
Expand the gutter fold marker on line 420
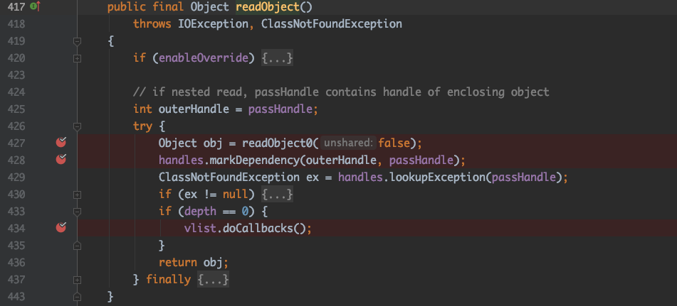point(77,58)
